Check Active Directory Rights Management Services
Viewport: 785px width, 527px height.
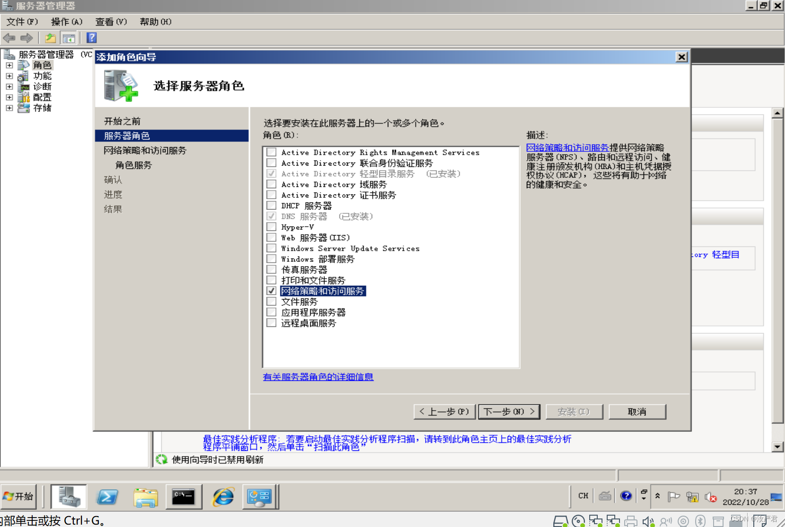coord(271,152)
